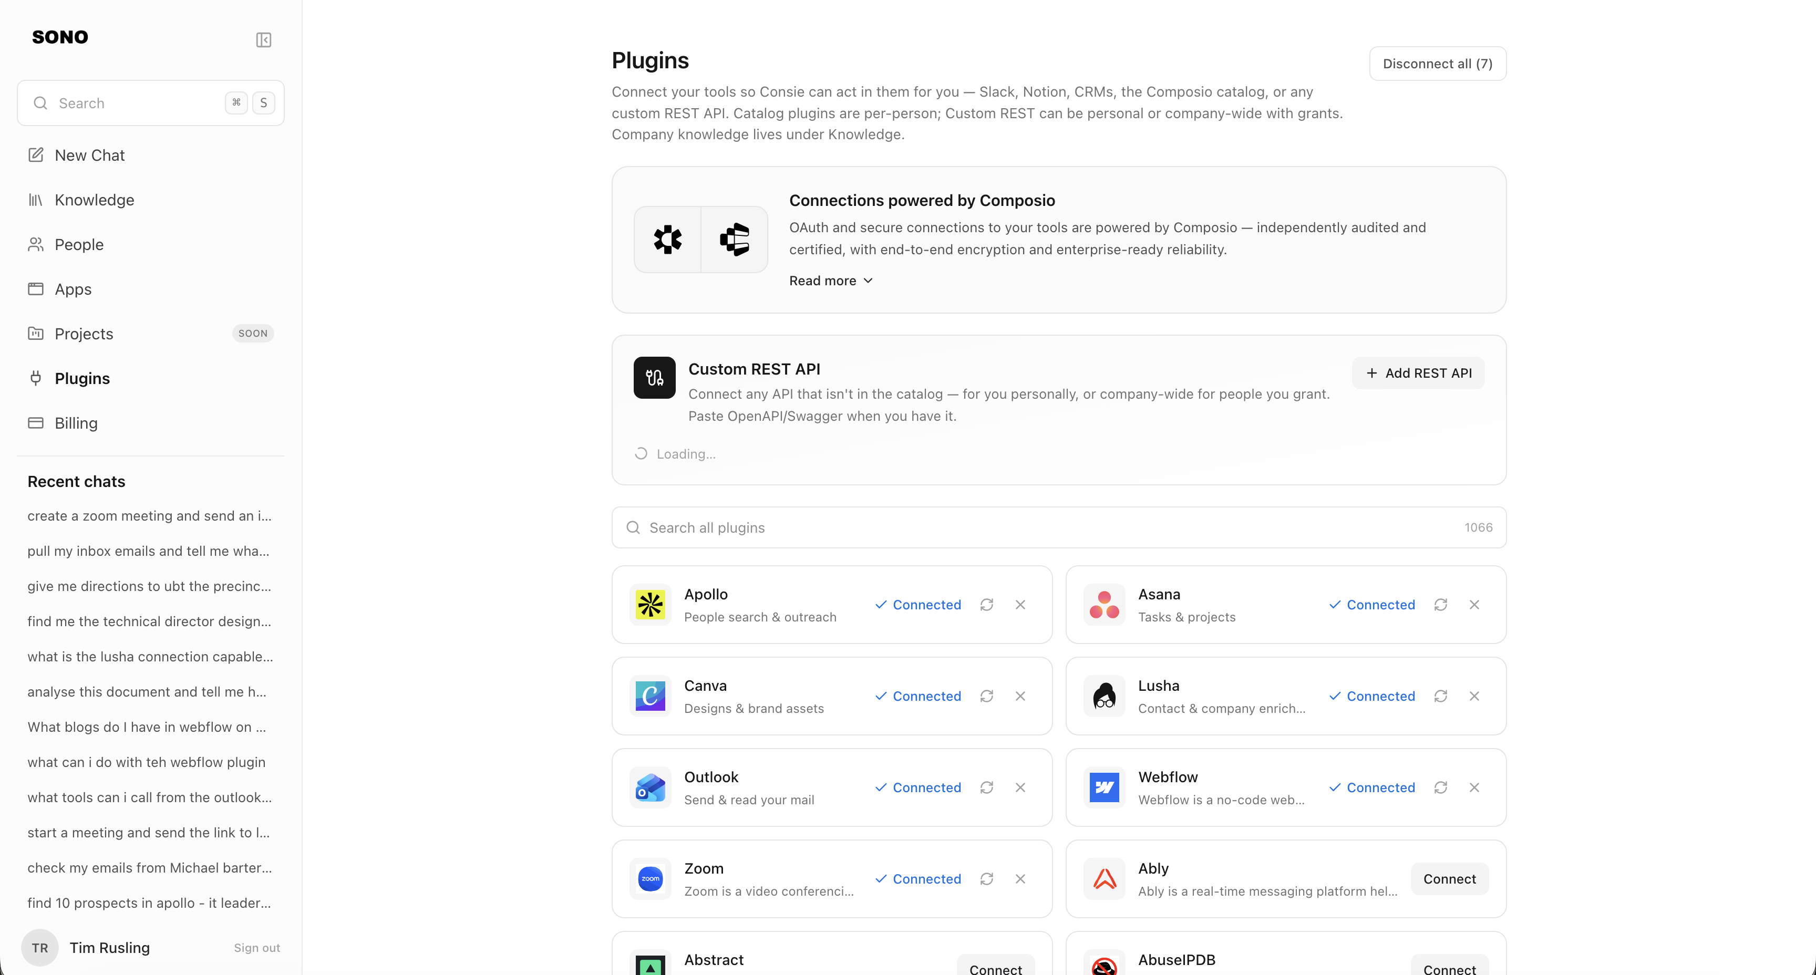Image resolution: width=1816 pixels, height=975 pixels.
Task: Open chat "what can i do with teh webflow plugin"
Action: coord(147,763)
